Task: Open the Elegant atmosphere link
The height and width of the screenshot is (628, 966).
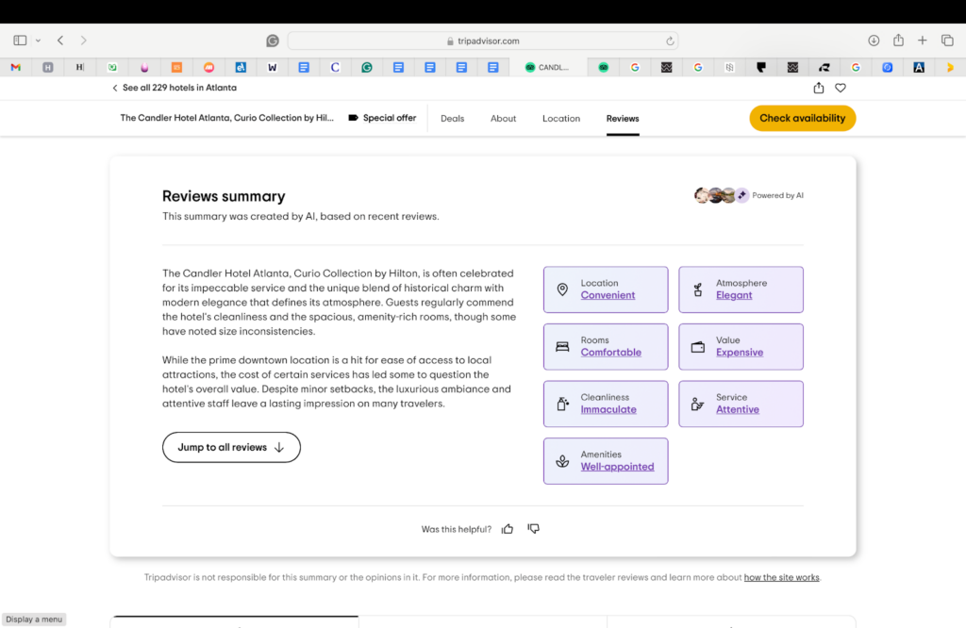Action: click(x=734, y=295)
